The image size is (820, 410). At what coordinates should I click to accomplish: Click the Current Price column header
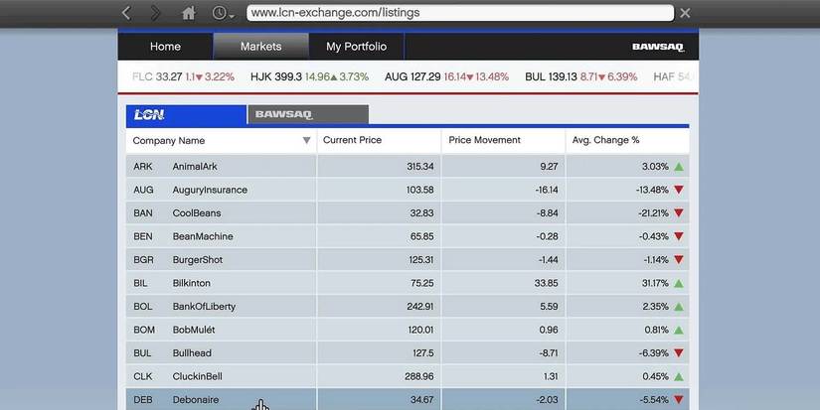(x=379, y=140)
